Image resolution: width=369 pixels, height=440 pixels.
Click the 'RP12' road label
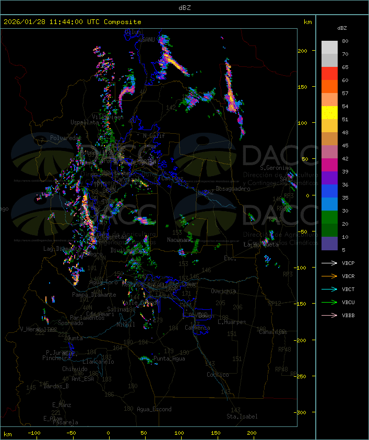(x=275, y=303)
